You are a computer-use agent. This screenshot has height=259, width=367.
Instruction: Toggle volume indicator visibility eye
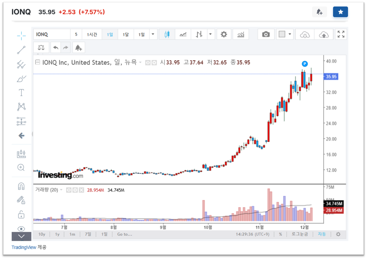[69, 190]
